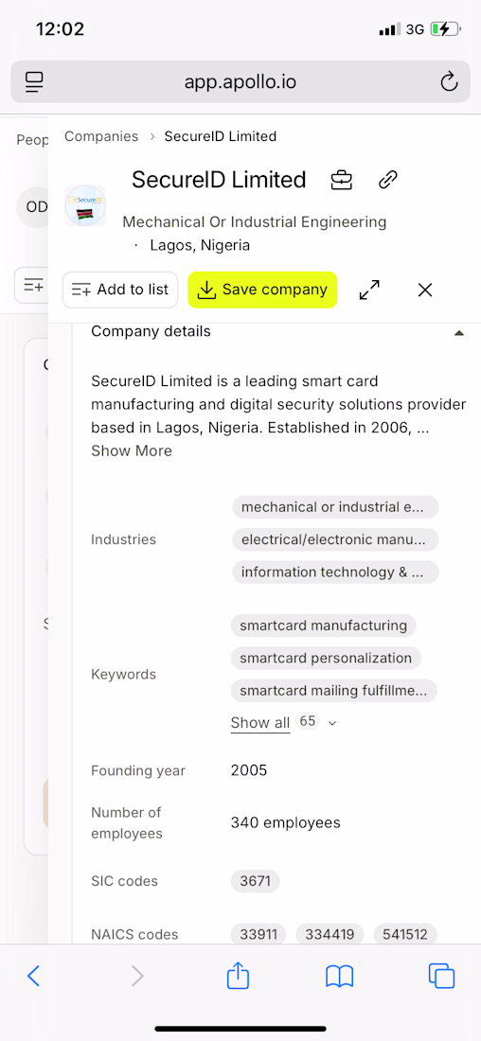Collapse the Company details section
The height and width of the screenshot is (1041, 481).
click(x=458, y=332)
